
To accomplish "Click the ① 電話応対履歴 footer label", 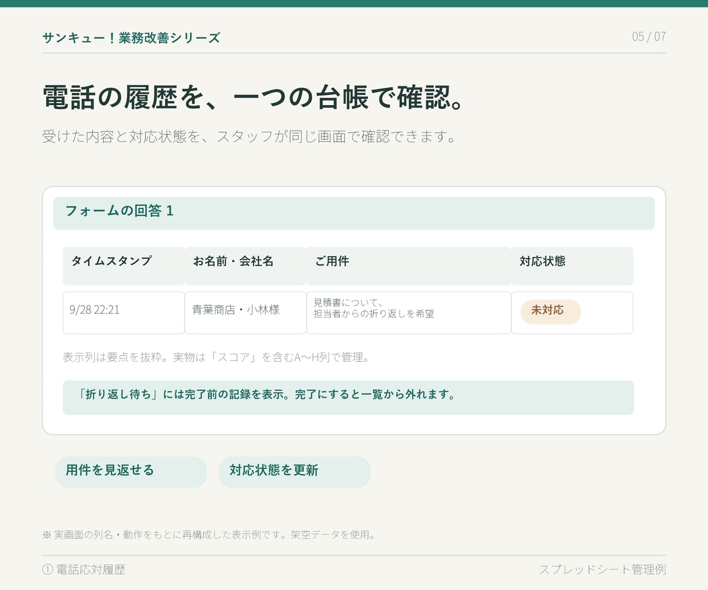I will point(84,570).
